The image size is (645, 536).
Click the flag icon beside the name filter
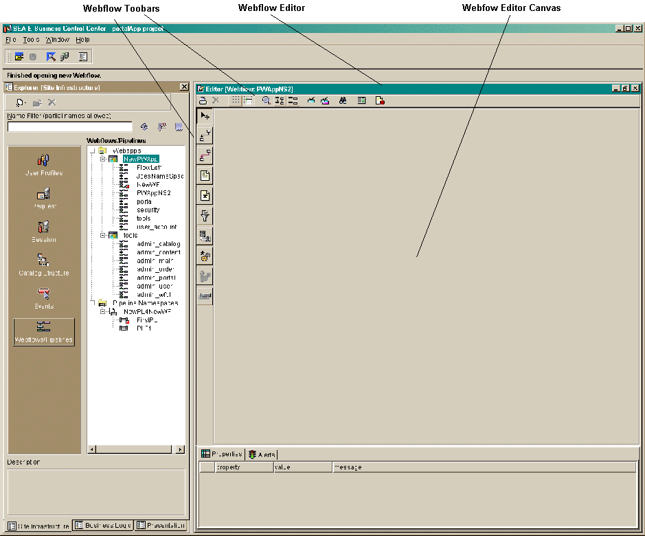point(162,127)
